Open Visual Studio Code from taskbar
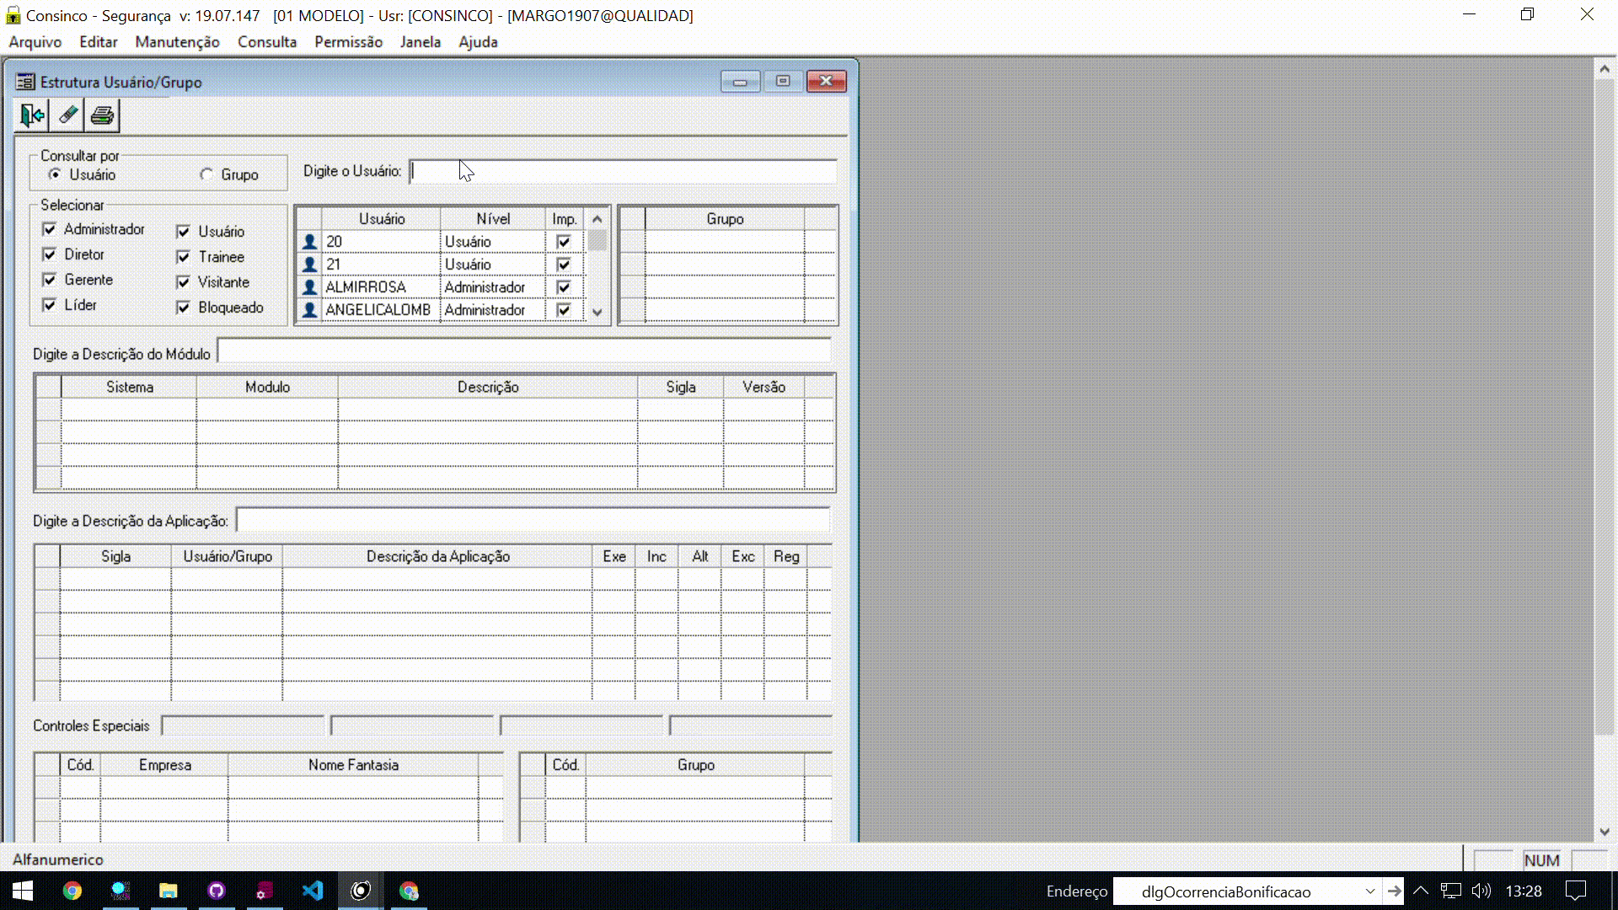The width and height of the screenshot is (1618, 910). coord(312,891)
